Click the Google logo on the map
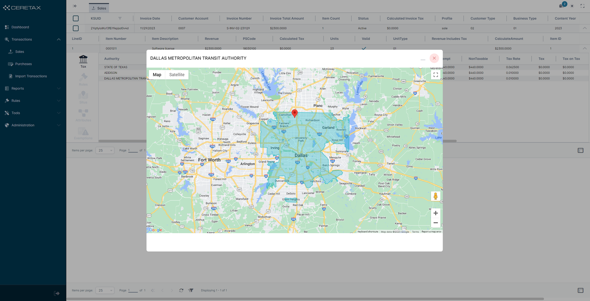Viewport: 590px width, 301px height. click(x=155, y=230)
